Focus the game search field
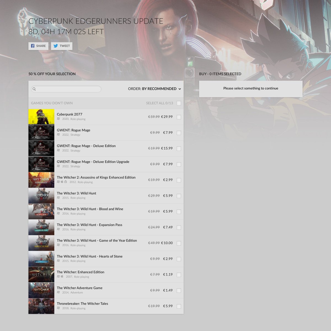Image resolution: width=331 pixels, height=331 pixels. pos(66,89)
